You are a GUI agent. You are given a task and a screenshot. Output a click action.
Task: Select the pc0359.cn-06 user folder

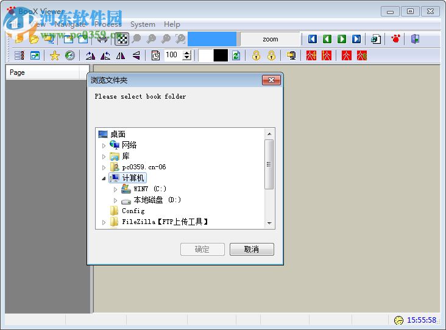coord(144,167)
